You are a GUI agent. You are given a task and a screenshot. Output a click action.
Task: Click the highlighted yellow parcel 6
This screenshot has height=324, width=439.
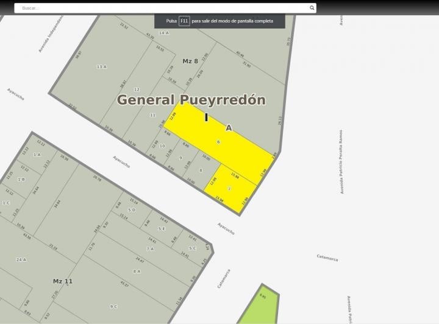point(218,142)
